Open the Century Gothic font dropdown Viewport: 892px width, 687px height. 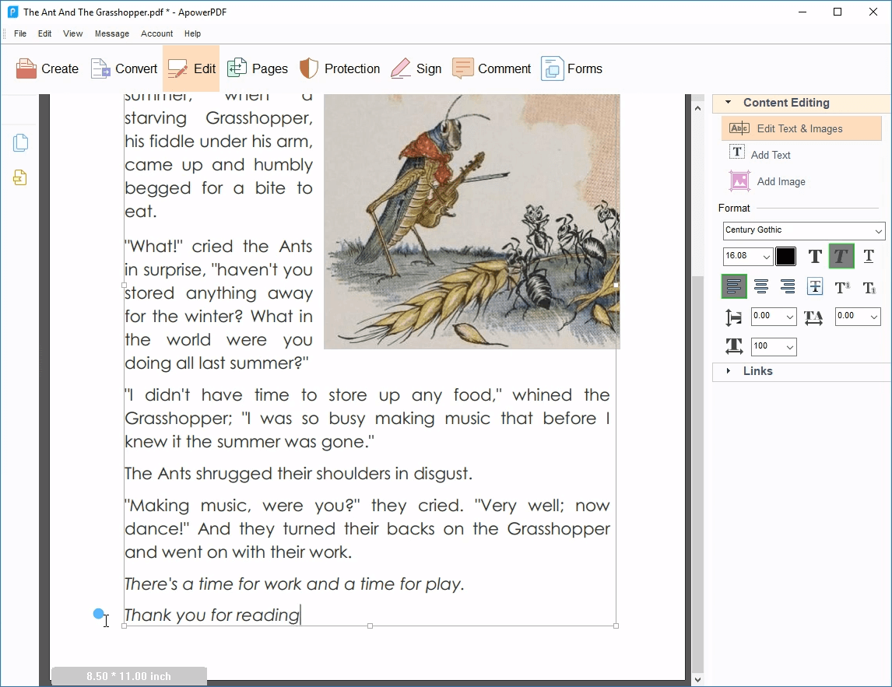[876, 230]
